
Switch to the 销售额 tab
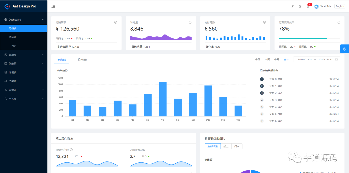coord(61,59)
